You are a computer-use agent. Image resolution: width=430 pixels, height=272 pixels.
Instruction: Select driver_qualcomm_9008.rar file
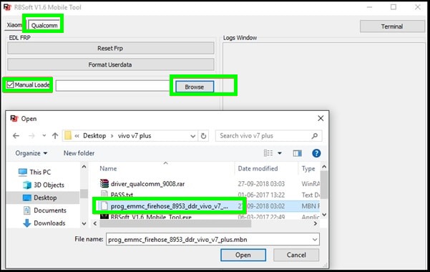(147, 184)
